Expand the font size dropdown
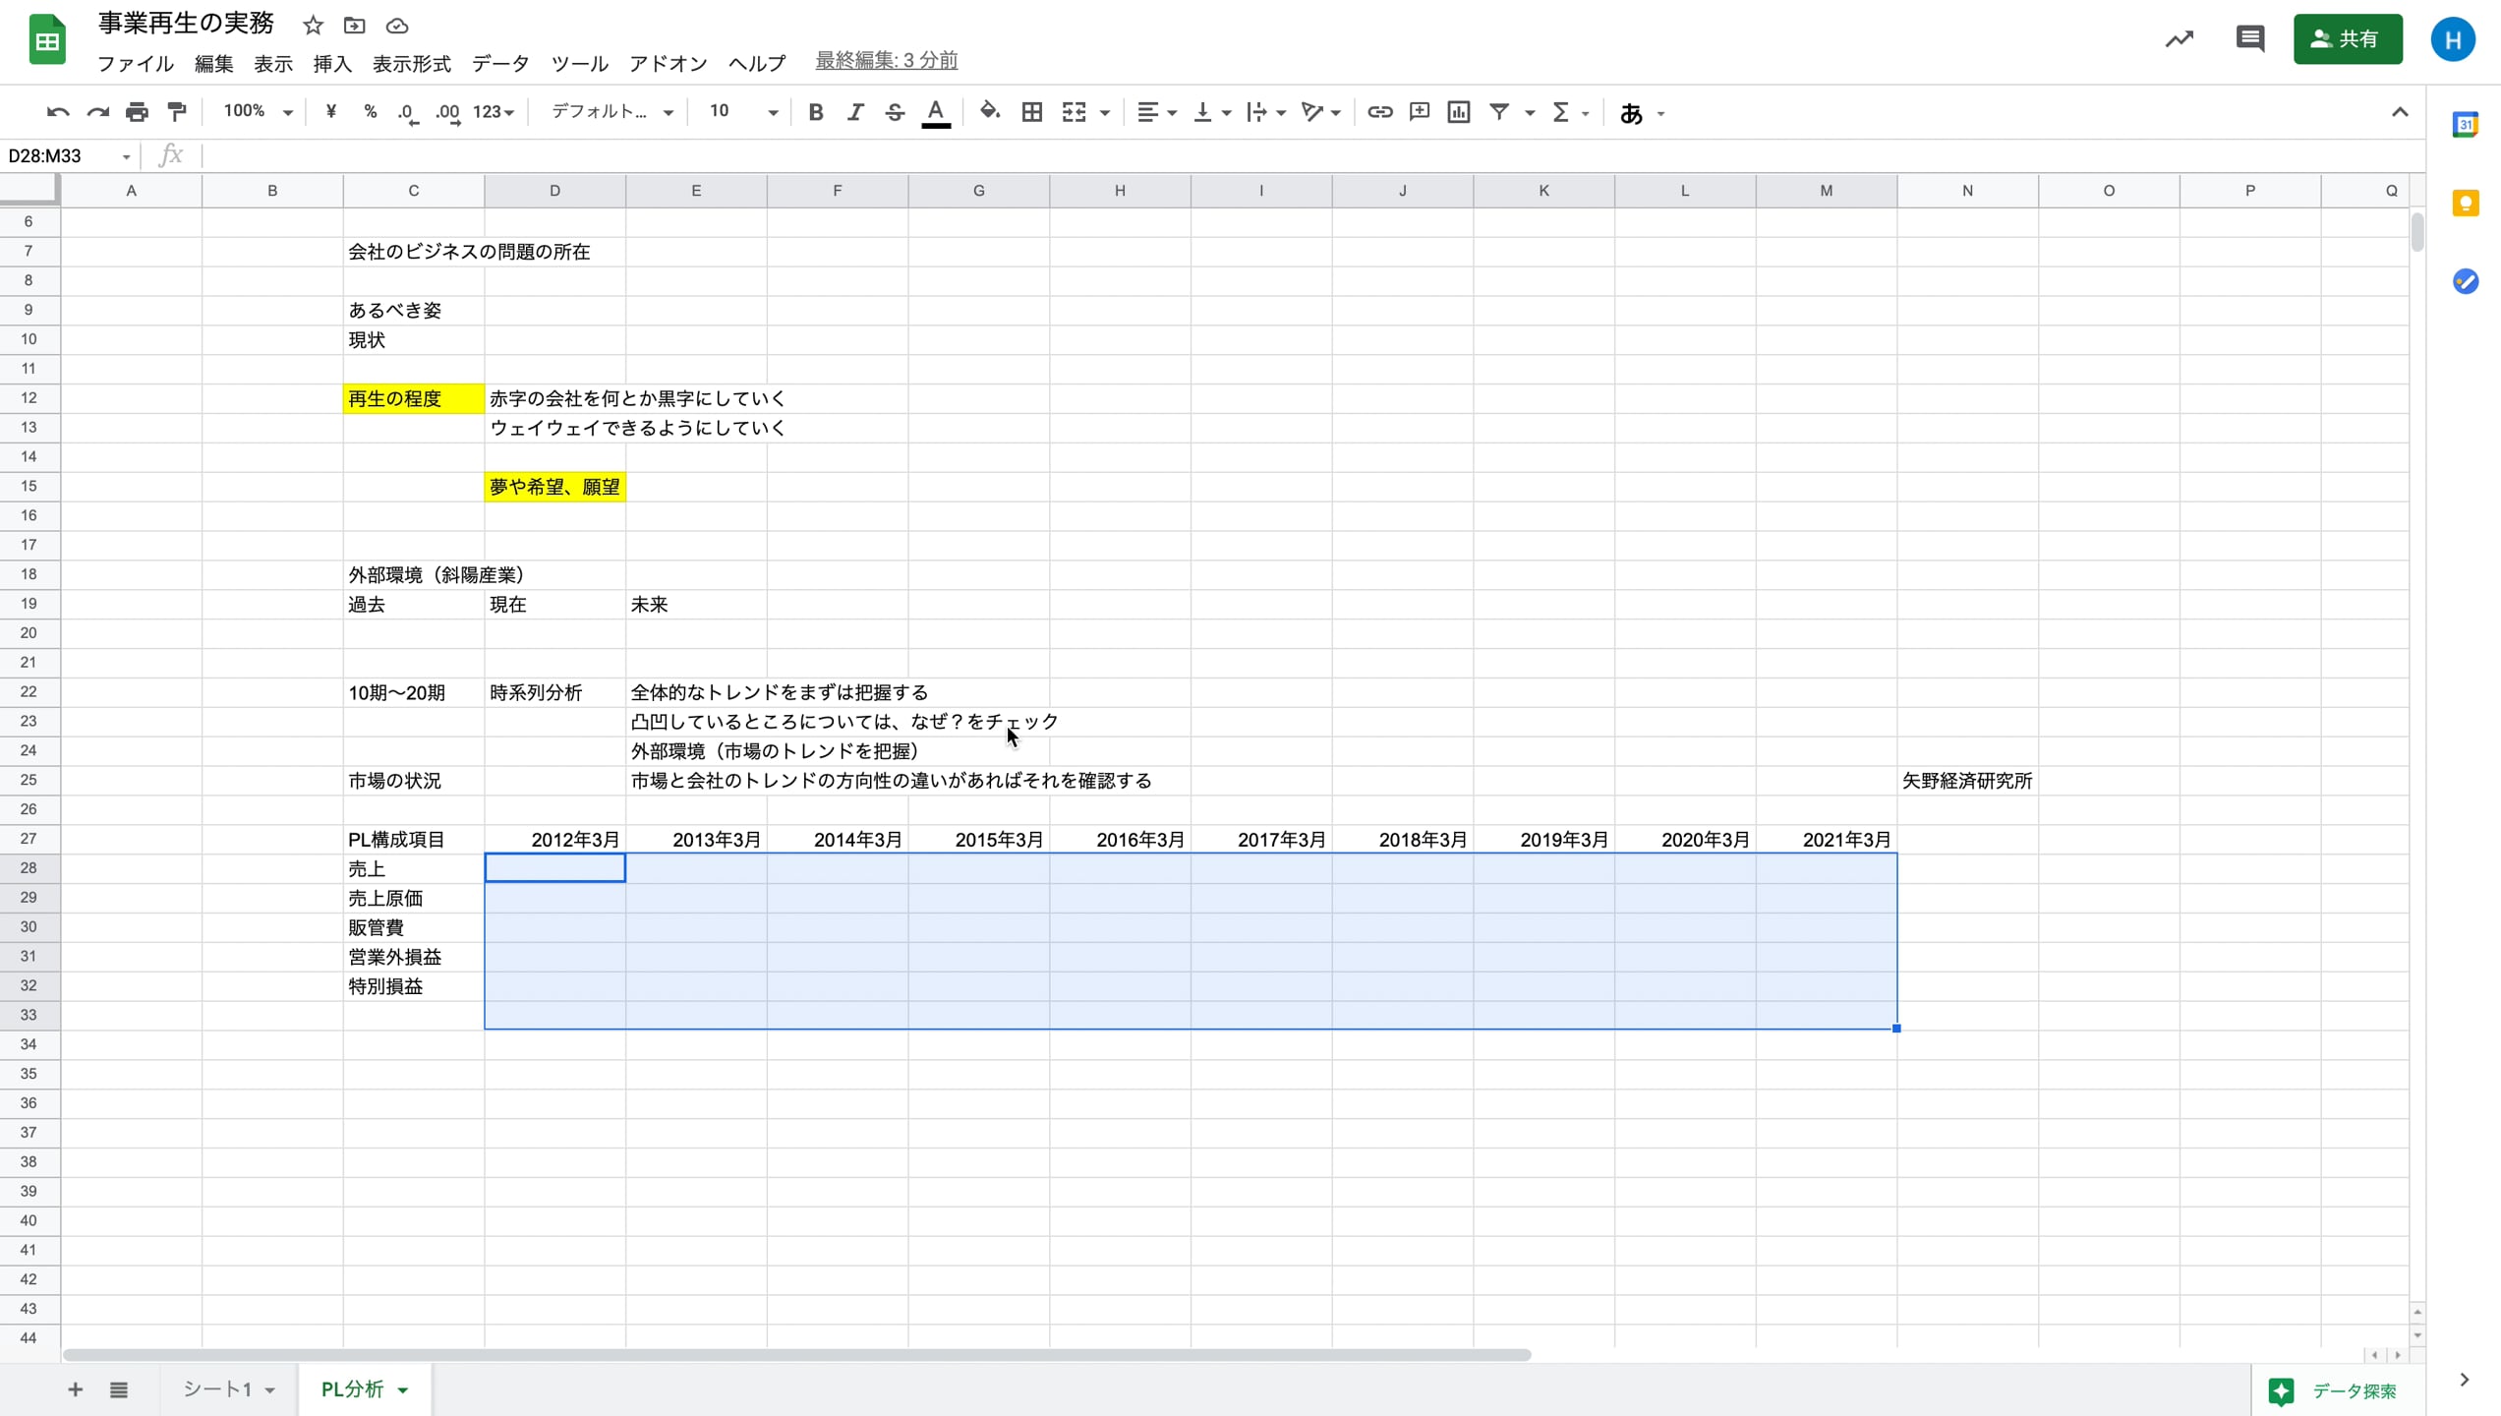 coord(773,112)
